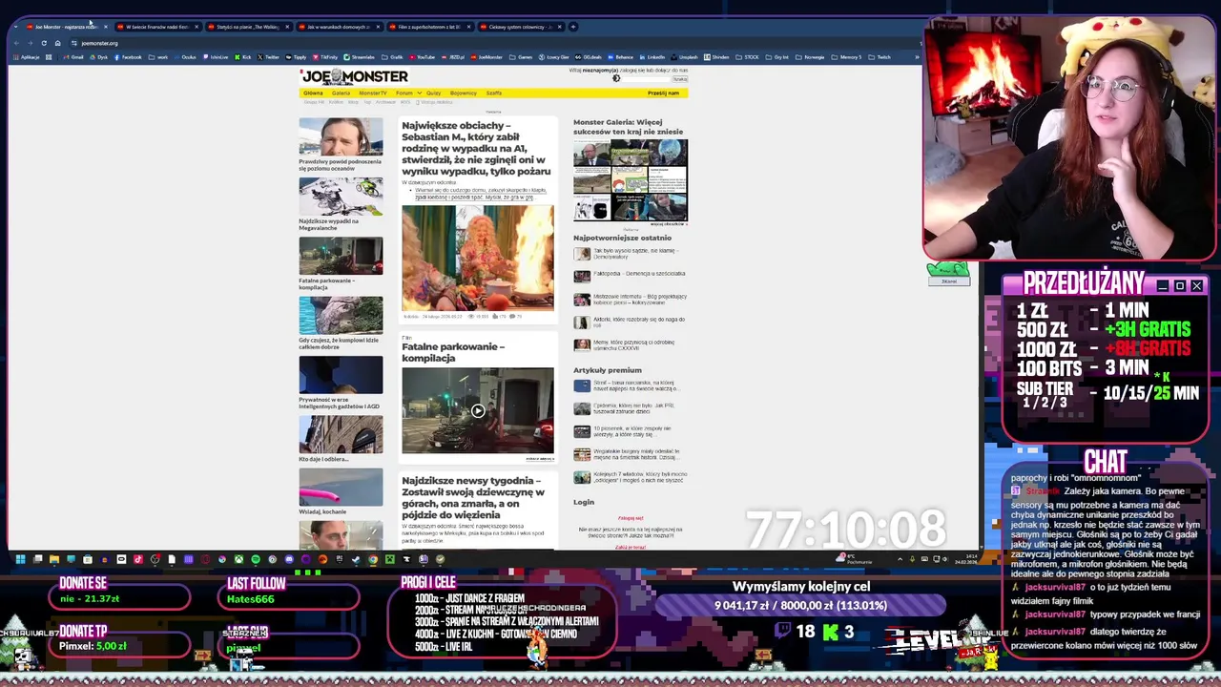
Task: Click the browser home button
Action: coord(57,43)
